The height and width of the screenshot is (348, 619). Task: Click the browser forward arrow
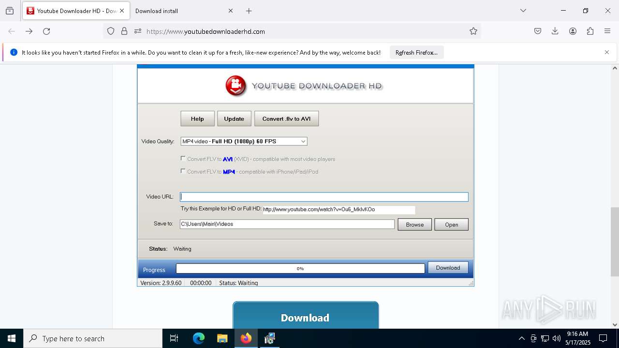click(29, 31)
